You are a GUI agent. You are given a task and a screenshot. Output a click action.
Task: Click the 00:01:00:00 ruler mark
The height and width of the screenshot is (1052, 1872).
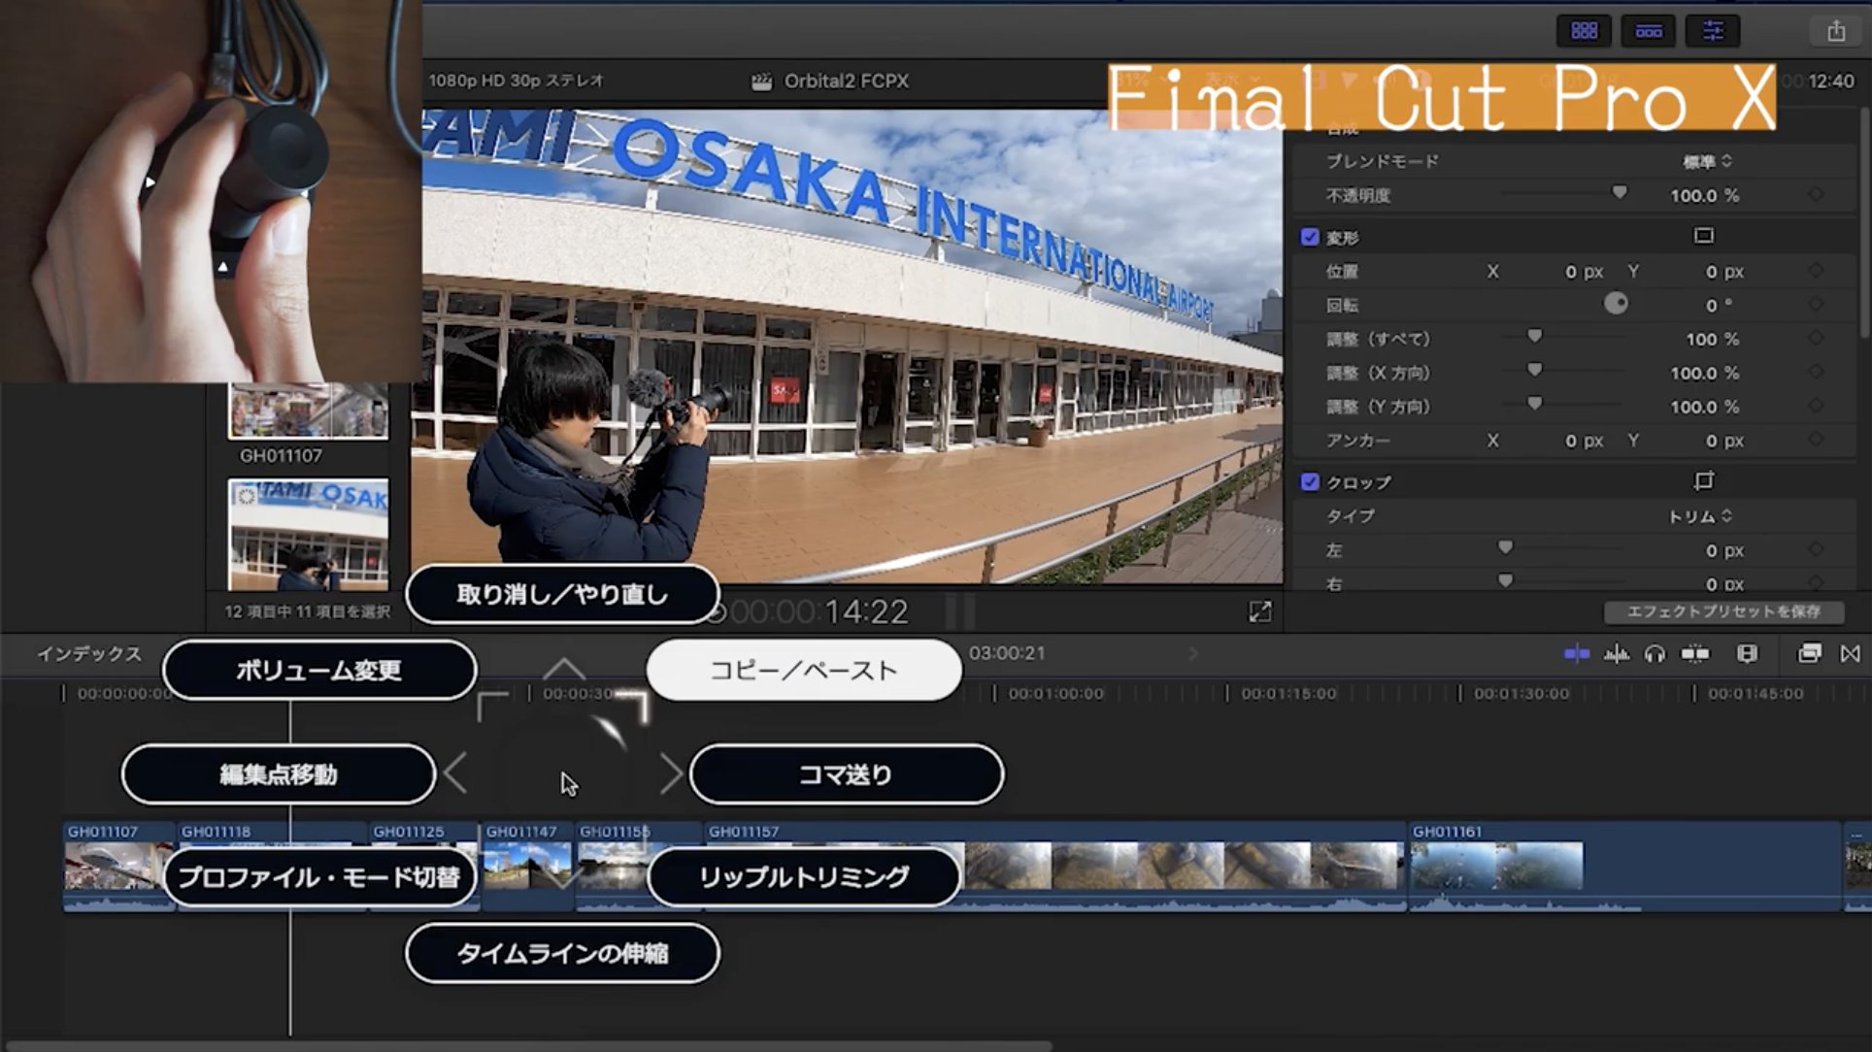tap(1055, 694)
